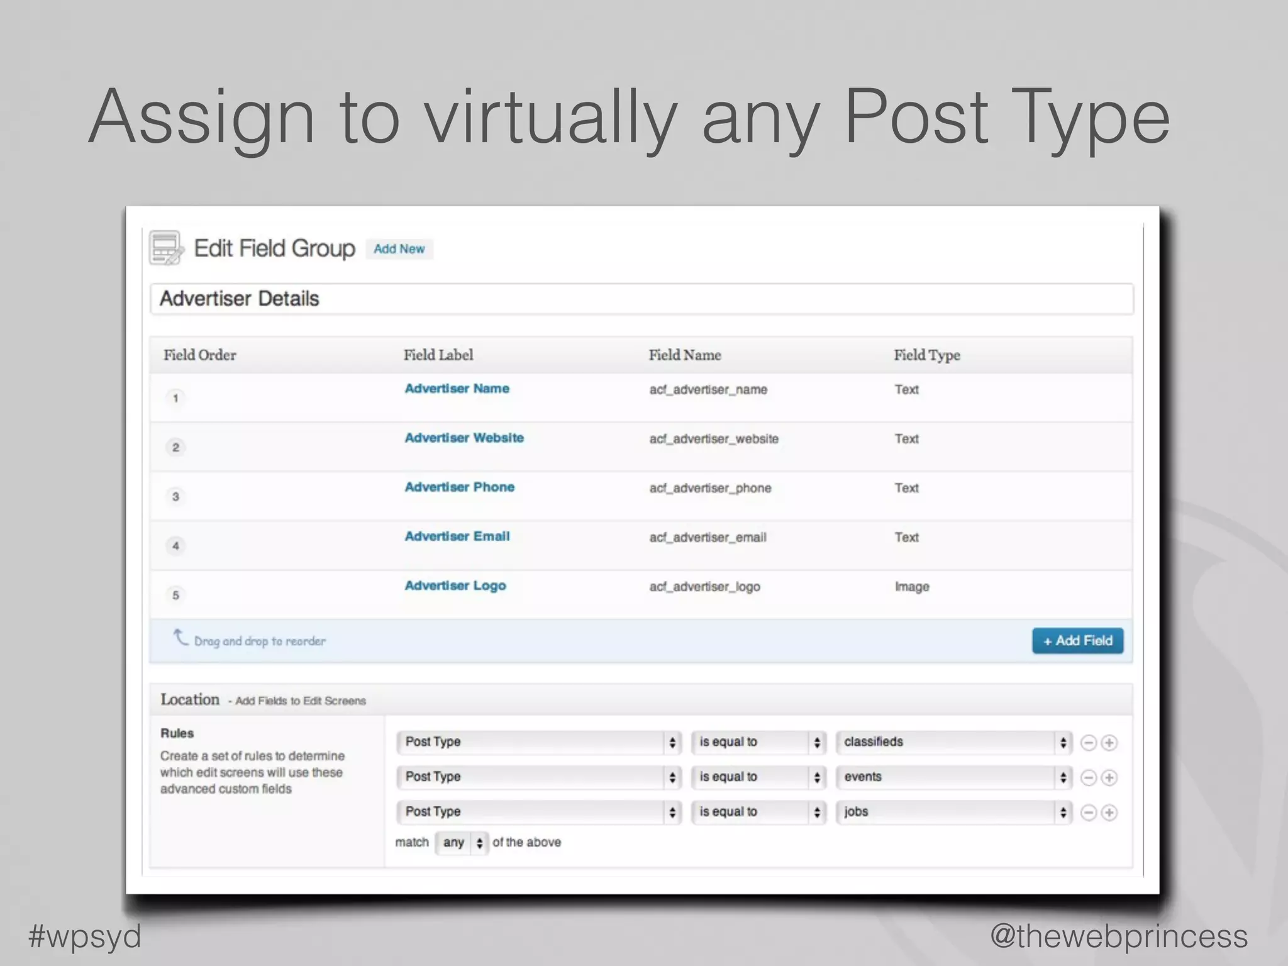
Task: Remove the events rule with minus icon
Action: point(1089,778)
